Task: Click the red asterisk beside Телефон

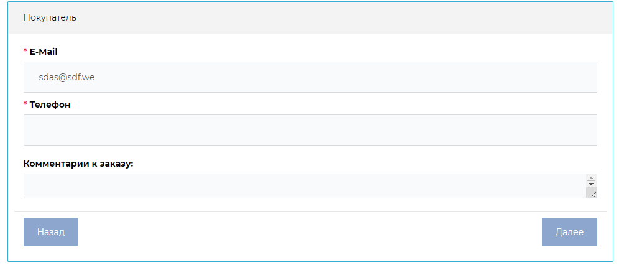Action: (25, 105)
